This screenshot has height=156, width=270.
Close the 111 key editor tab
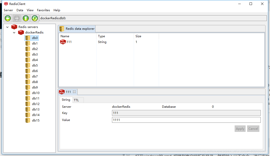[74, 92]
